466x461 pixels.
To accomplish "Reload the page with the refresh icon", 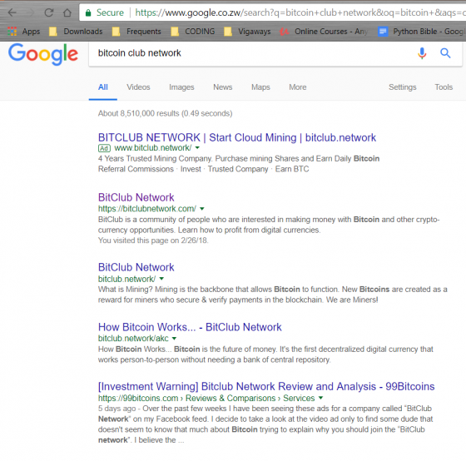I will pos(49,12).
